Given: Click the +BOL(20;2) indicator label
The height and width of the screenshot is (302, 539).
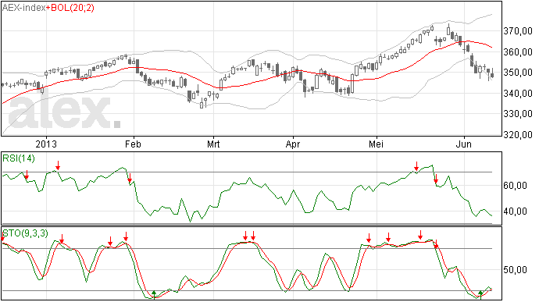Looking at the screenshot, I should pos(70,8).
